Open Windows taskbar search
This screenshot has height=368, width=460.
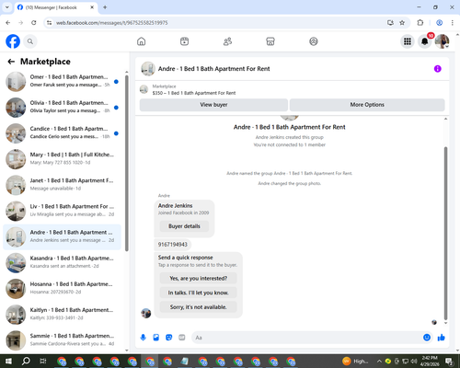coord(26,362)
